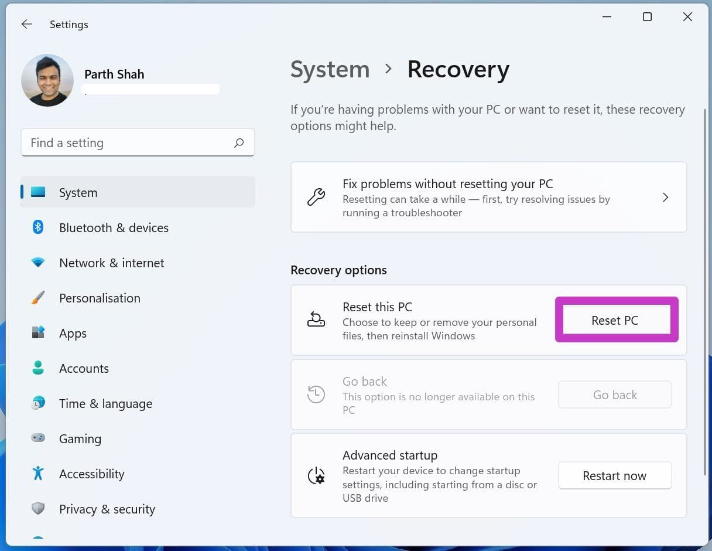Viewport: 712px width, 551px height.
Task: Click the search magnifier icon
Action: coord(239,142)
